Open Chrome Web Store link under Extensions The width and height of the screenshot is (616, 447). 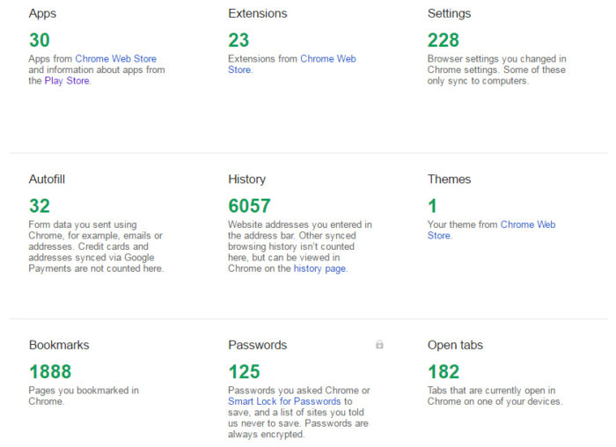(292, 64)
